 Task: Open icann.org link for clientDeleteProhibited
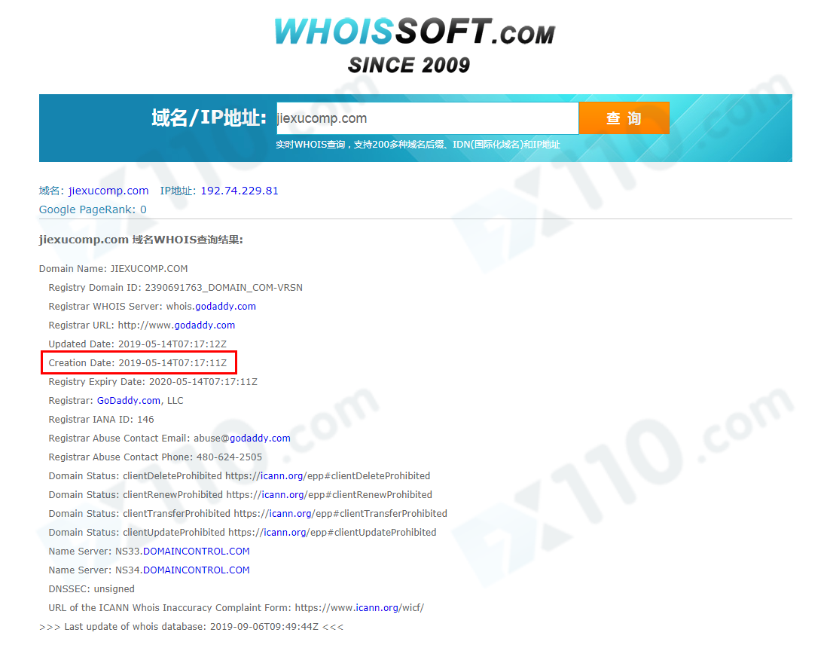pyautogui.click(x=282, y=476)
